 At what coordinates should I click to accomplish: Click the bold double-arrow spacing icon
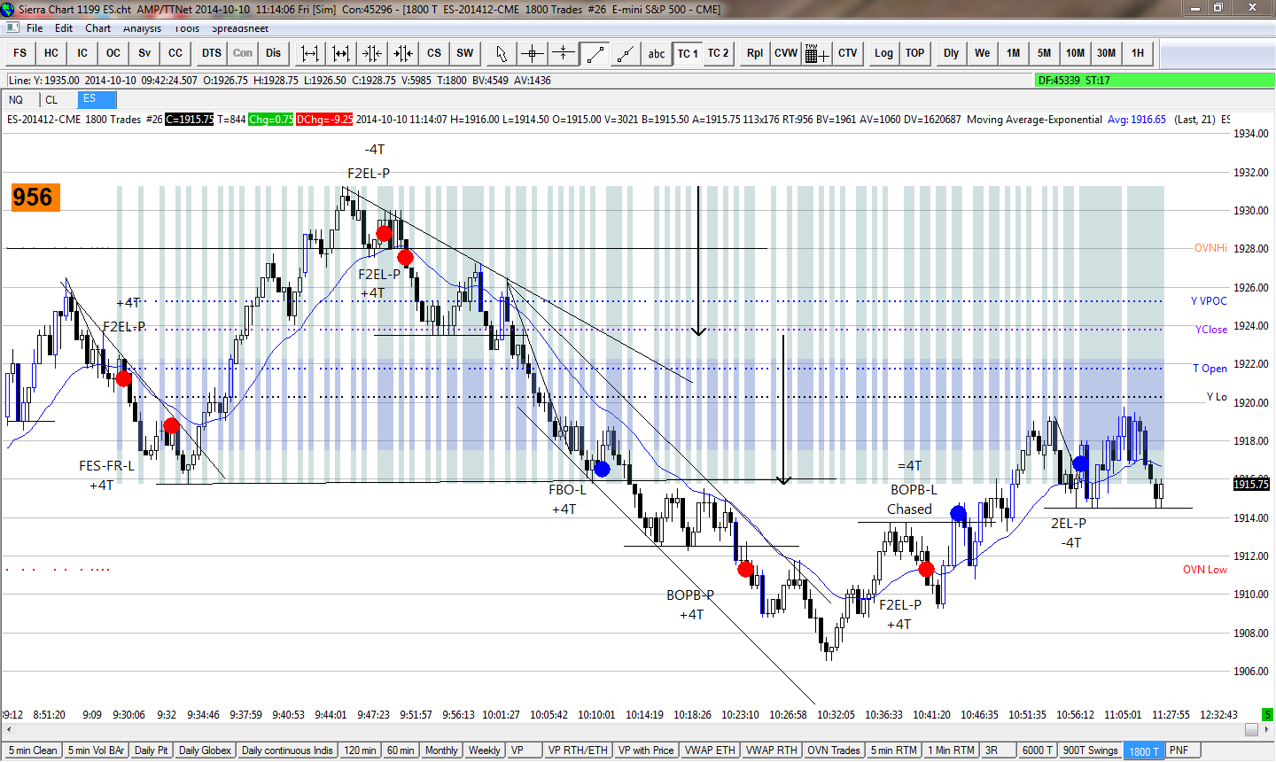coord(341,53)
